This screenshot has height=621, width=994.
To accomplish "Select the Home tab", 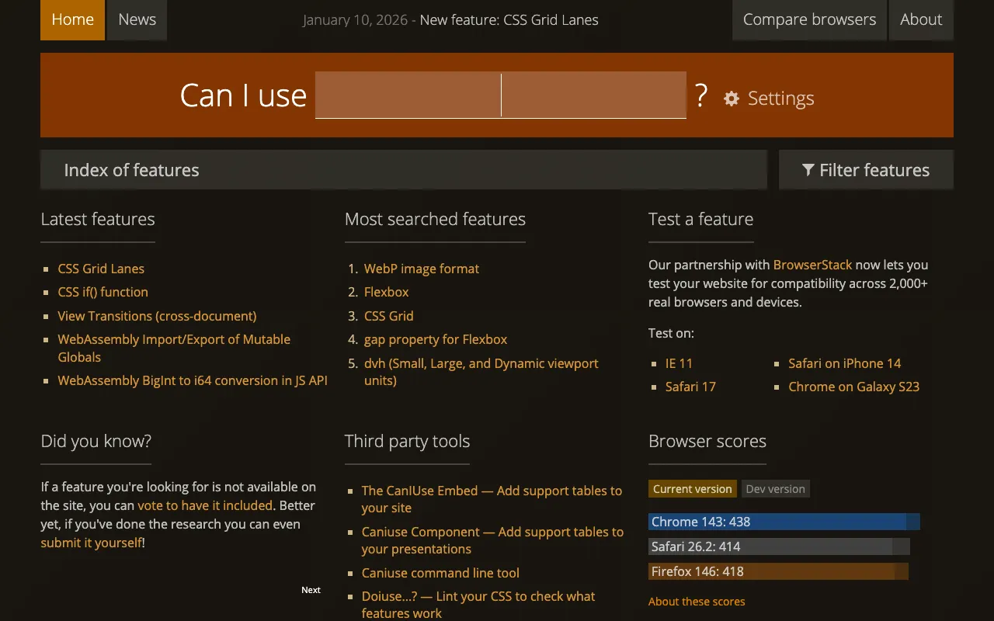I will coord(72,19).
